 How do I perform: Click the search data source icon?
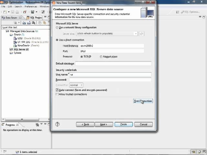pos(34,23)
